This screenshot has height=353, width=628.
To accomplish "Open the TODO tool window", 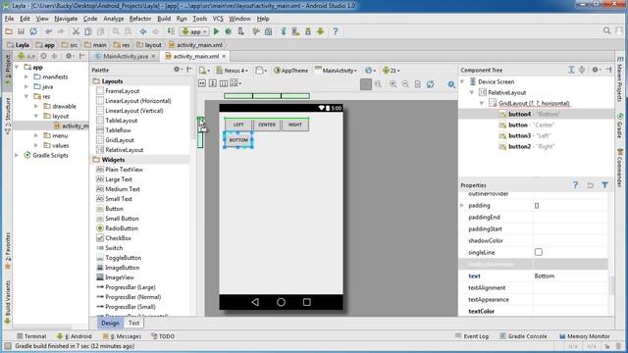I will (163, 336).
